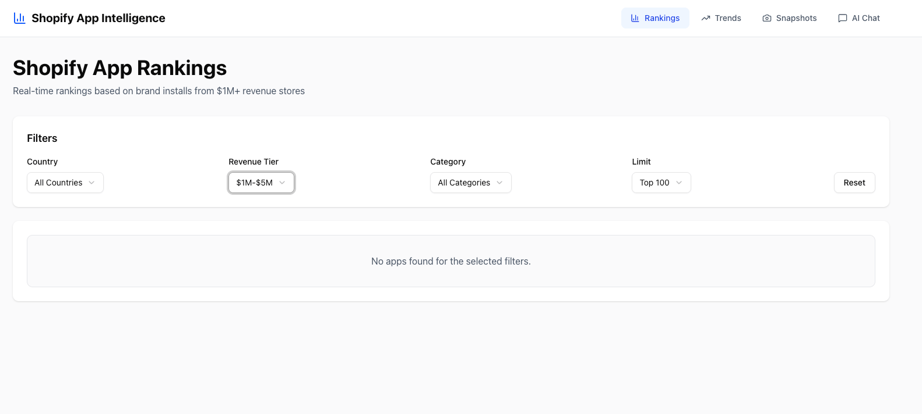
Task: Click the chevron arrow in the Country filter
Action: click(92, 183)
